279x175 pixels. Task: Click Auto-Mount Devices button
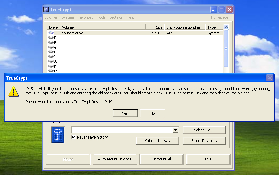tap(115, 159)
